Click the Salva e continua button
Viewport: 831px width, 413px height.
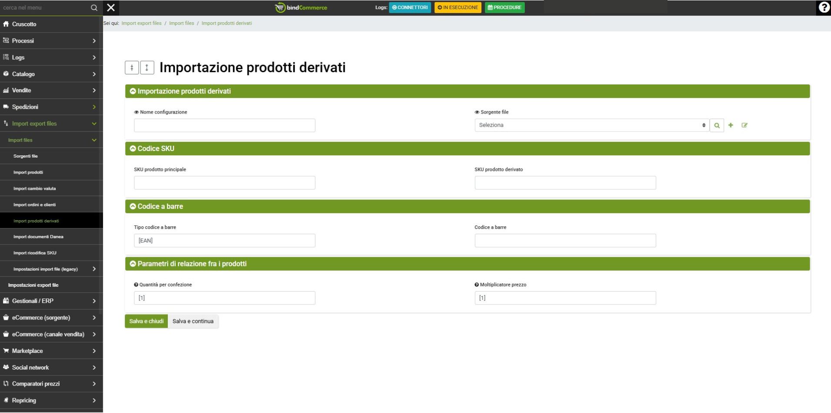pyautogui.click(x=193, y=321)
